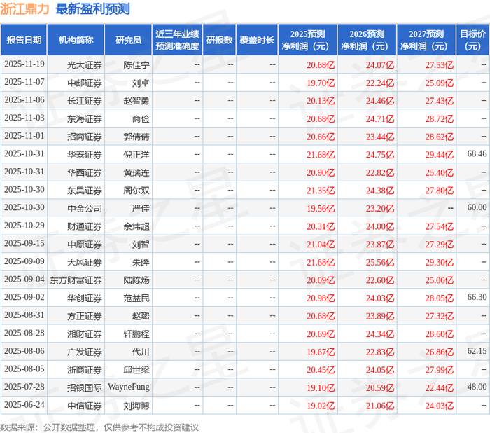
Task: Click analyst name 邱世梁
Action: point(136,370)
